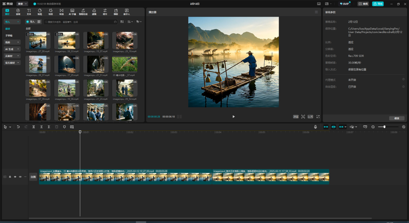This screenshot has width=409, height=223.
Task: Select thumbnail imageinpu...25_19.mp4
Action: tap(125, 40)
